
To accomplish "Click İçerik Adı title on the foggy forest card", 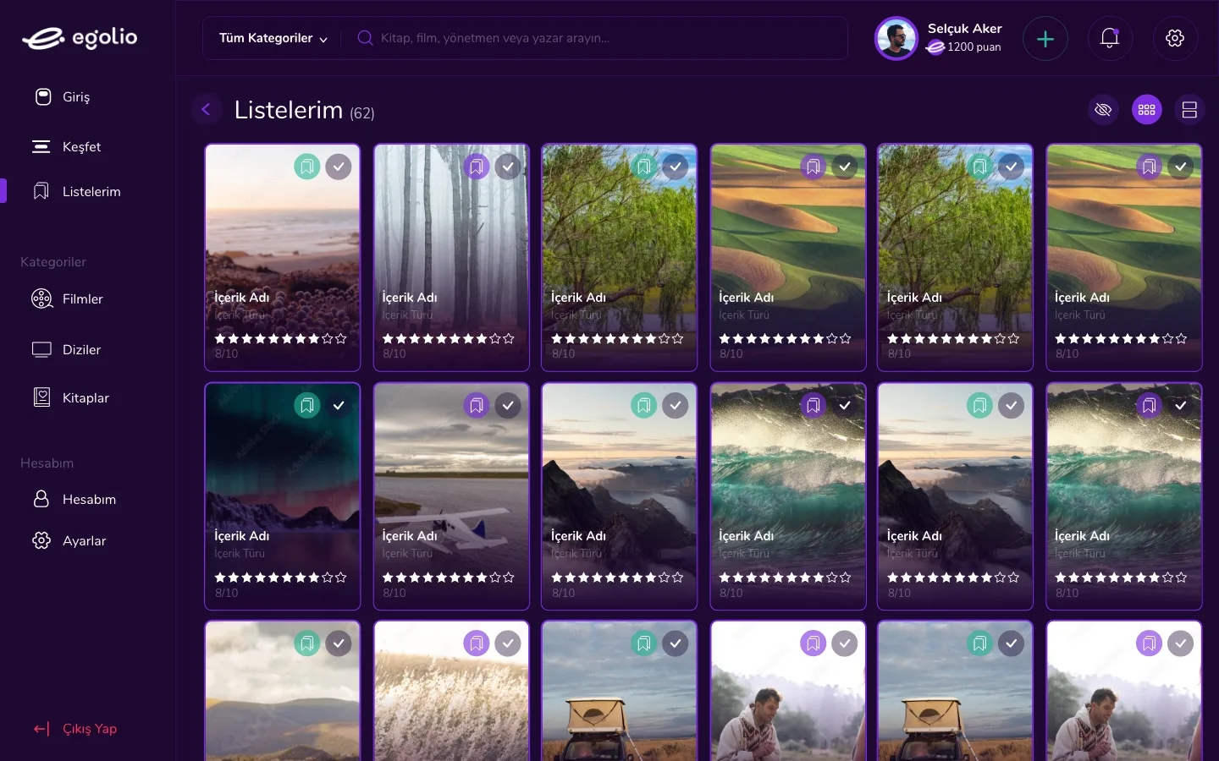I will (x=410, y=298).
